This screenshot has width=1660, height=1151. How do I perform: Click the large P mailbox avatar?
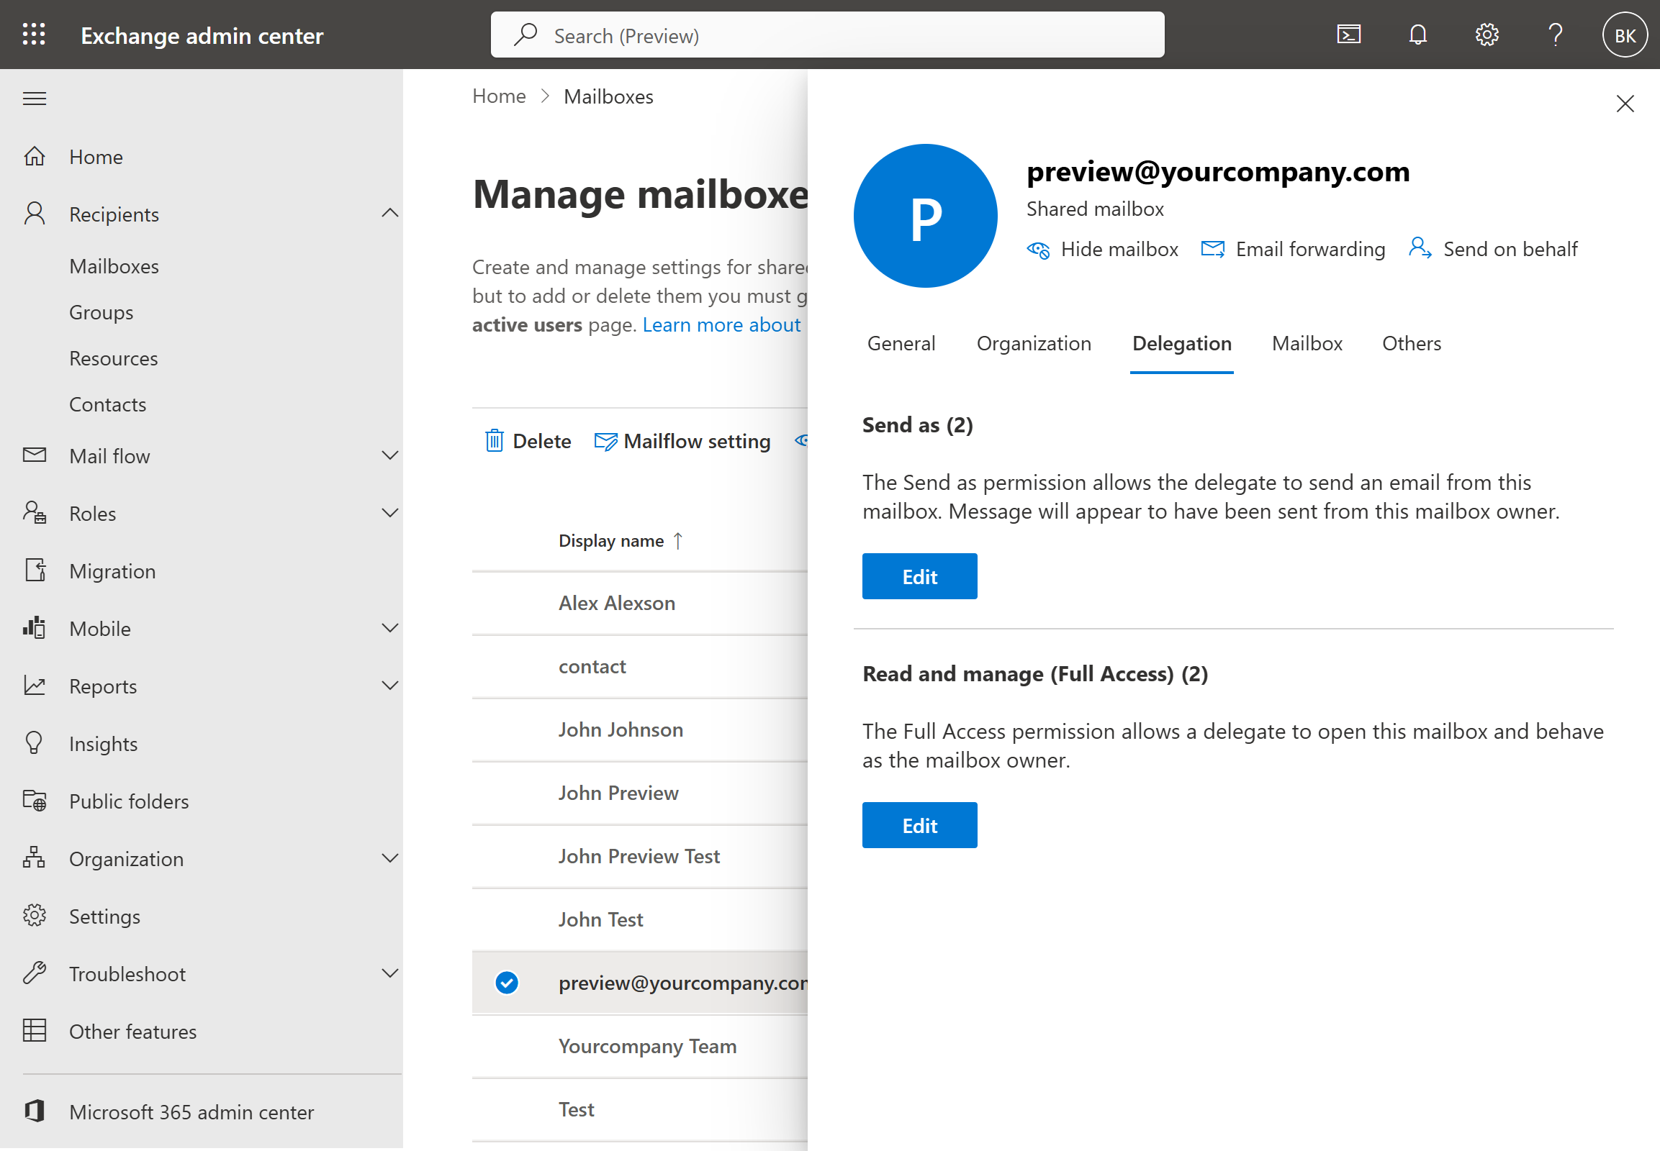(x=925, y=216)
